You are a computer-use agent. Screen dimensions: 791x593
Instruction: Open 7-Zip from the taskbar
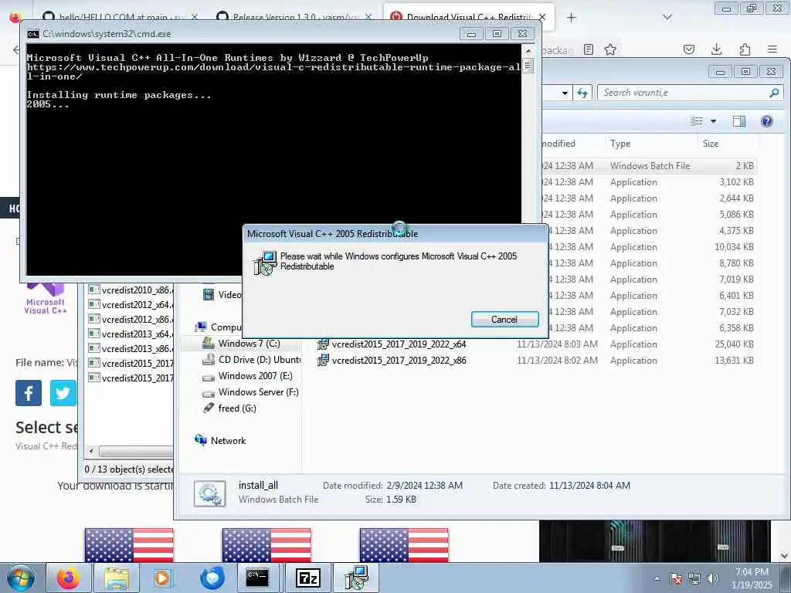(x=307, y=578)
